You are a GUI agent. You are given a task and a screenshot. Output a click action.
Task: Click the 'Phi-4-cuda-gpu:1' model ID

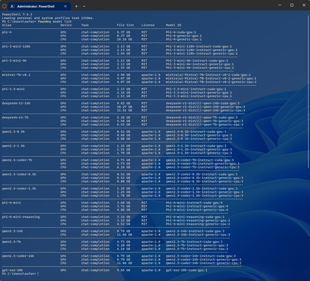(x=181, y=32)
